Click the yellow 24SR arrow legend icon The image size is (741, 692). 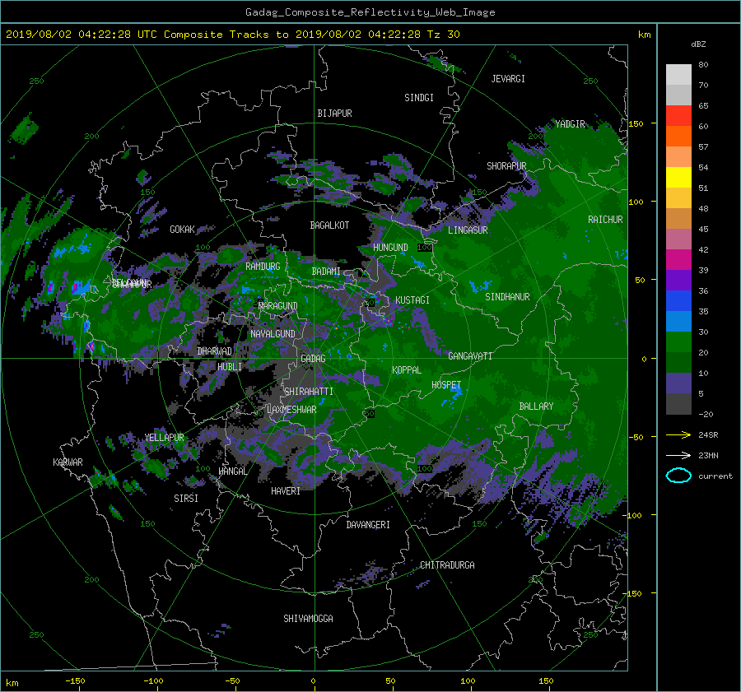point(678,434)
